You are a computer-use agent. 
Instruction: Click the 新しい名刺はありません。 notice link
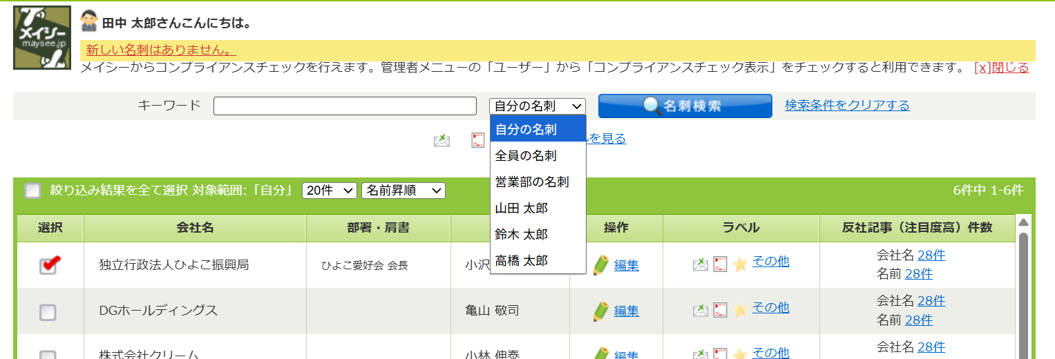pos(162,50)
